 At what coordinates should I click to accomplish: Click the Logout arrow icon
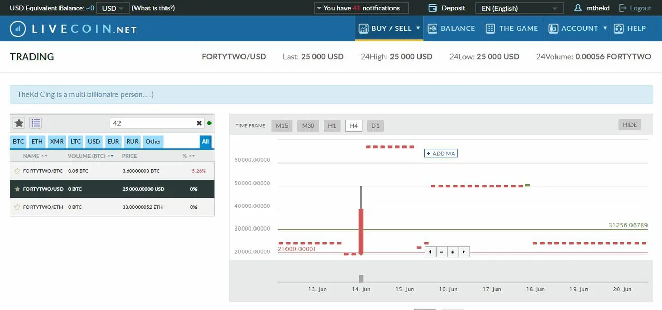(622, 8)
